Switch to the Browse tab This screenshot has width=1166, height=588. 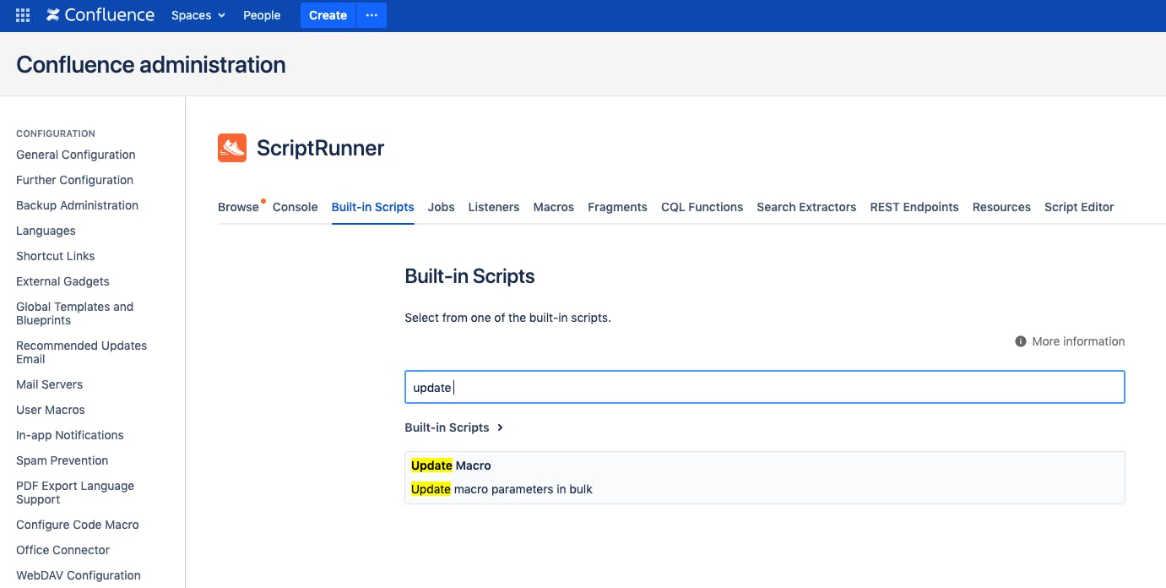[238, 207]
